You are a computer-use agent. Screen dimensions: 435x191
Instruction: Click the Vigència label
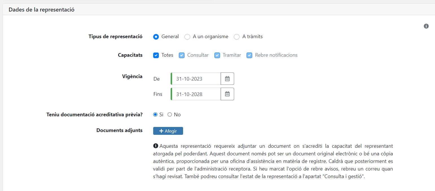click(x=132, y=76)
